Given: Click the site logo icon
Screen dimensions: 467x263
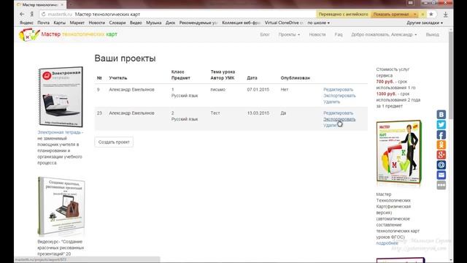Looking at the screenshot, I should (x=29, y=34).
